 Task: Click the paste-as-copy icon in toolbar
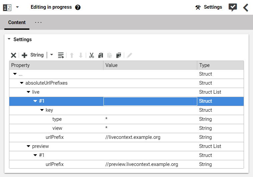tap(118, 55)
